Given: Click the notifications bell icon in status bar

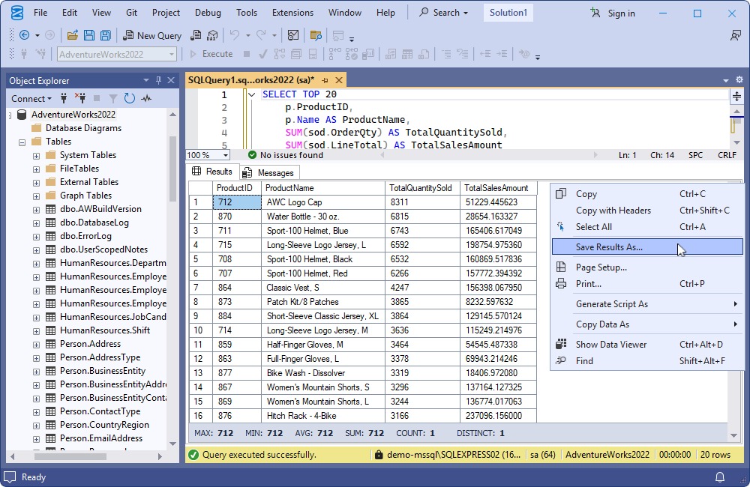Looking at the screenshot, I should (719, 477).
